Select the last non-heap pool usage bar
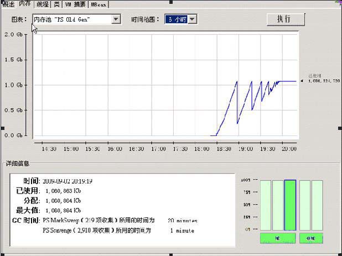This screenshot has height=256, width=342. (x=317, y=205)
